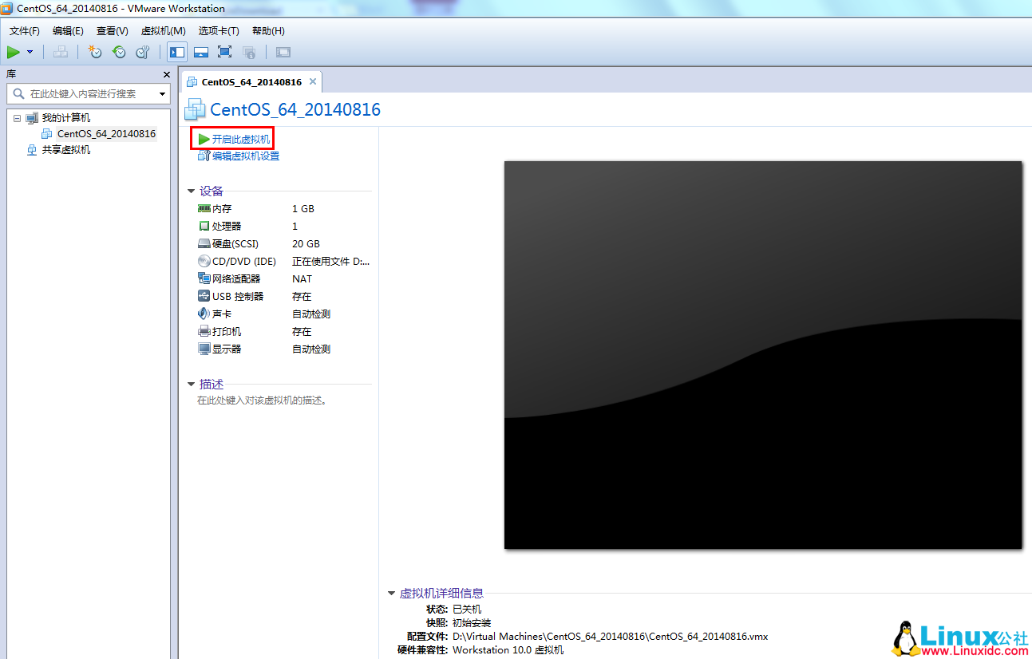
Task: Click the Send Ctrl+Alt+Del toolbar icon
Action: (61, 52)
